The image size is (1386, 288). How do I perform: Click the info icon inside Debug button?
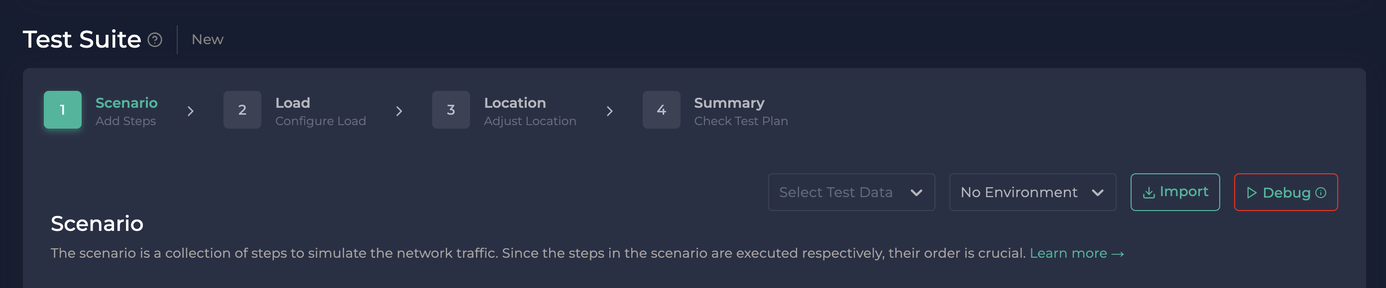coord(1321,193)
